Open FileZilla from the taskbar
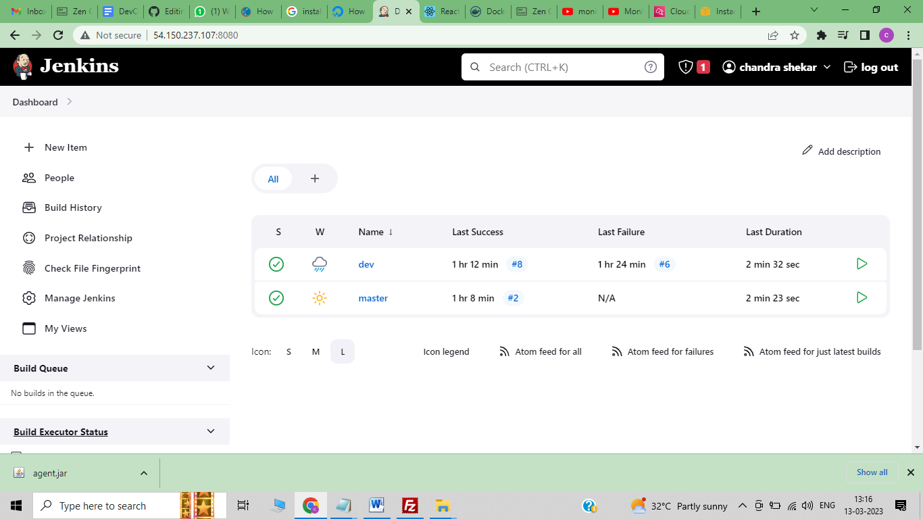923x519 pixels. (409, 505)
